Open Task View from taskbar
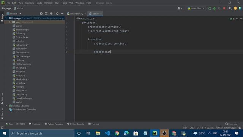 (x=88, y=133)
